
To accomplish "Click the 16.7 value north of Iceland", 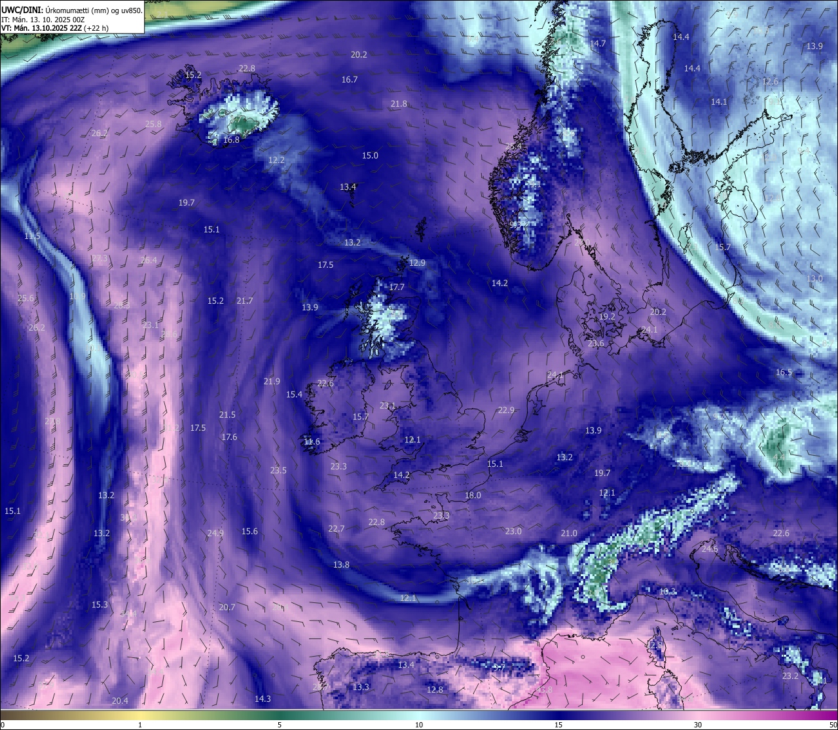I will tap(350, 79).
